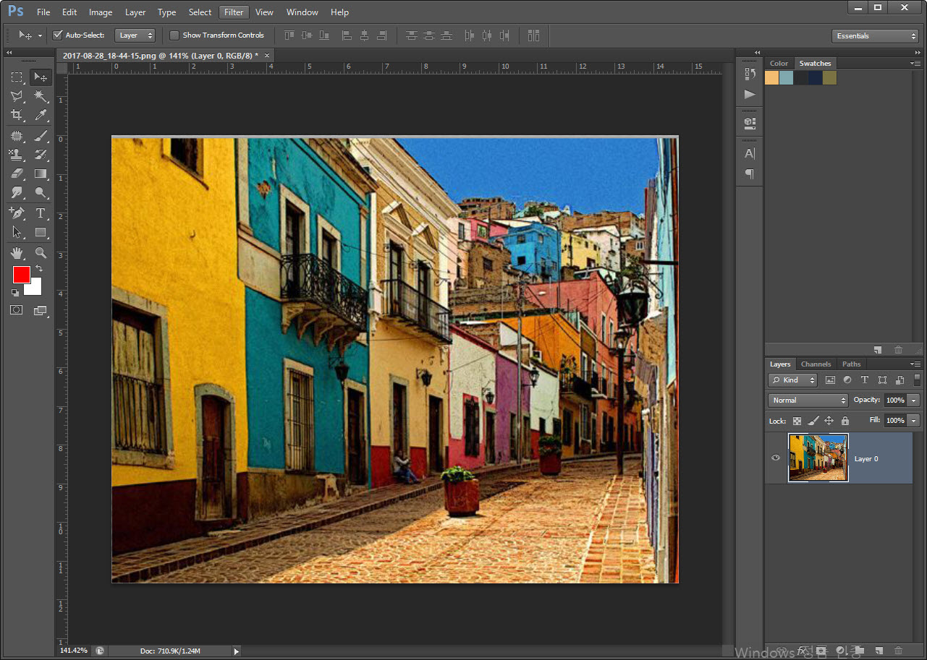The image size is (927, 660).
Task: Switch to the Color panel tab
Action: coord(779,64)
